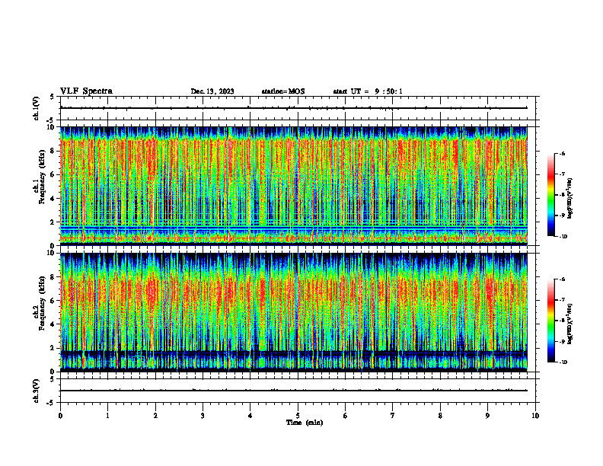
Task: Click the time axis tick label 5
Action: coord(298,416)
